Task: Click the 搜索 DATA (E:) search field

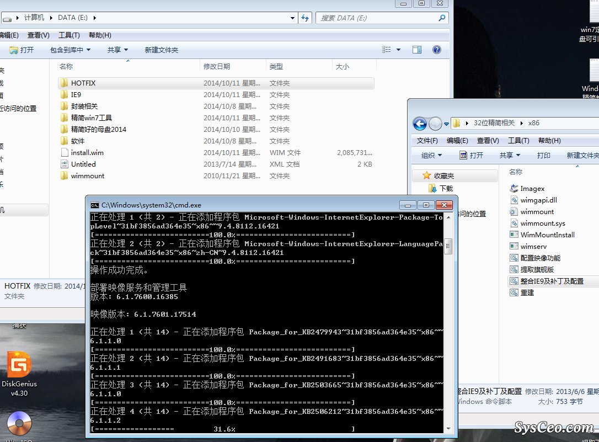Action: click(382, 18)
